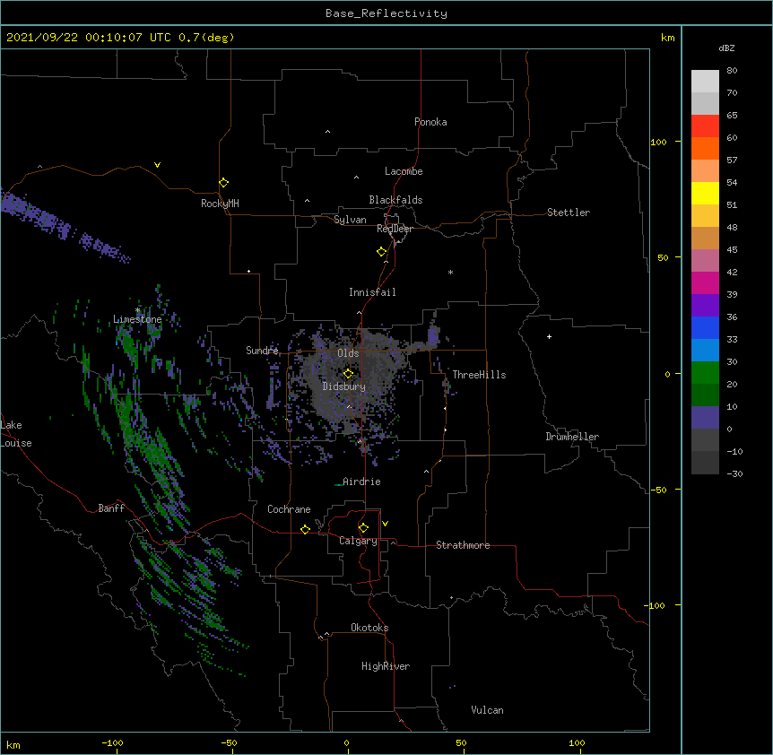This screenshot has height=755, width=773.
Task: Click the Didsbury label
Action: click(x=344, y=386)
